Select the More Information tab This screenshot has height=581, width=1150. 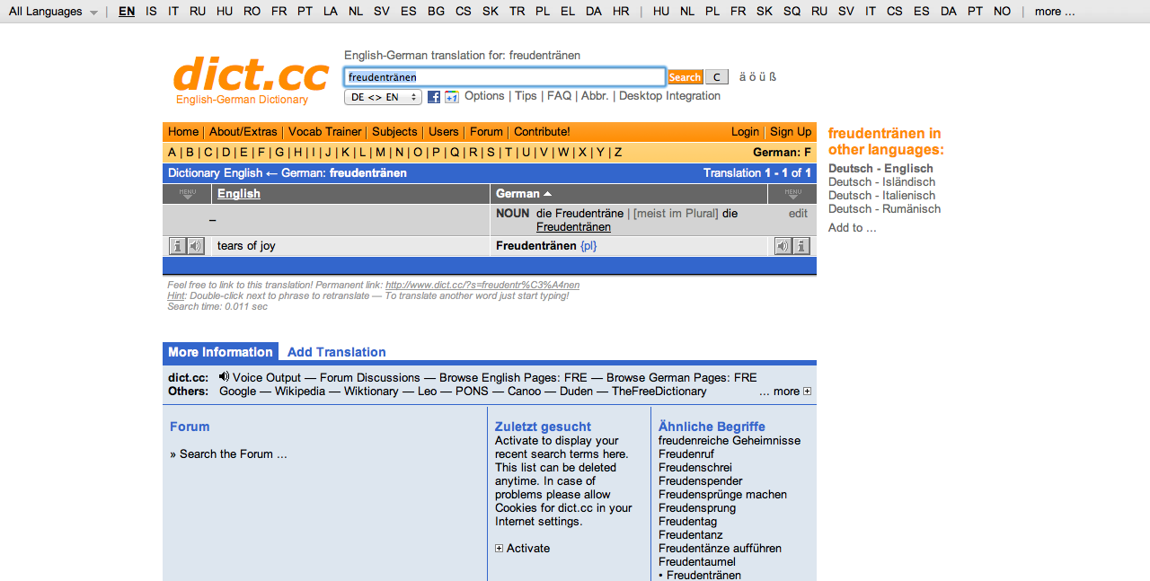click(220, 352)
